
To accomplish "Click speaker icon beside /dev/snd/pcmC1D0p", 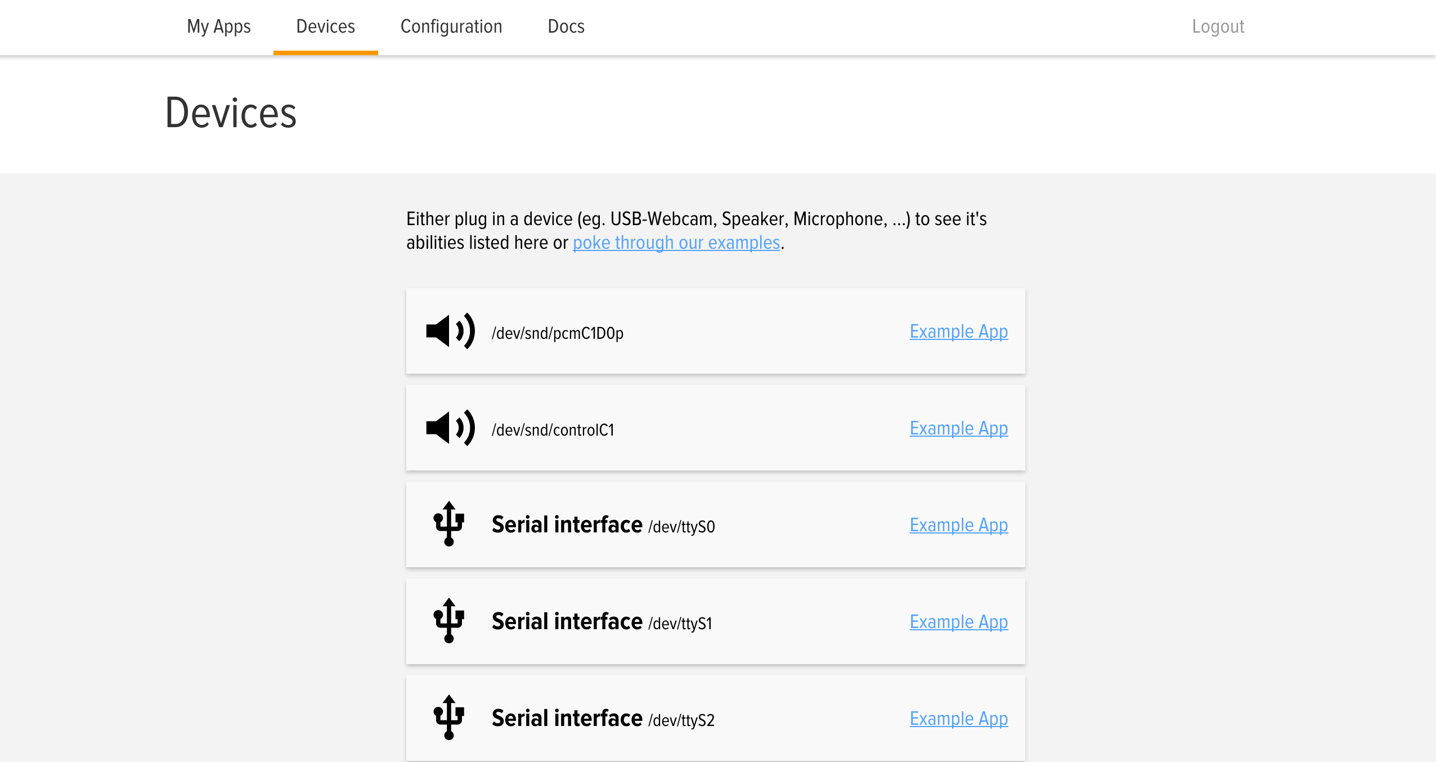I will pos(450,331).
